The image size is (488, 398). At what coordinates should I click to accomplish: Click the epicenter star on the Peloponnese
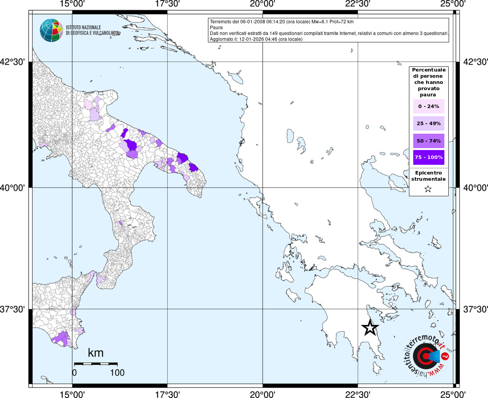pyautogui.click(x=370, y=327)
